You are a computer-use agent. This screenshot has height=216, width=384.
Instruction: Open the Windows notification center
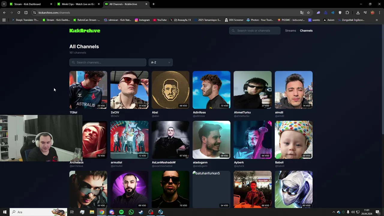pos(378,212)
